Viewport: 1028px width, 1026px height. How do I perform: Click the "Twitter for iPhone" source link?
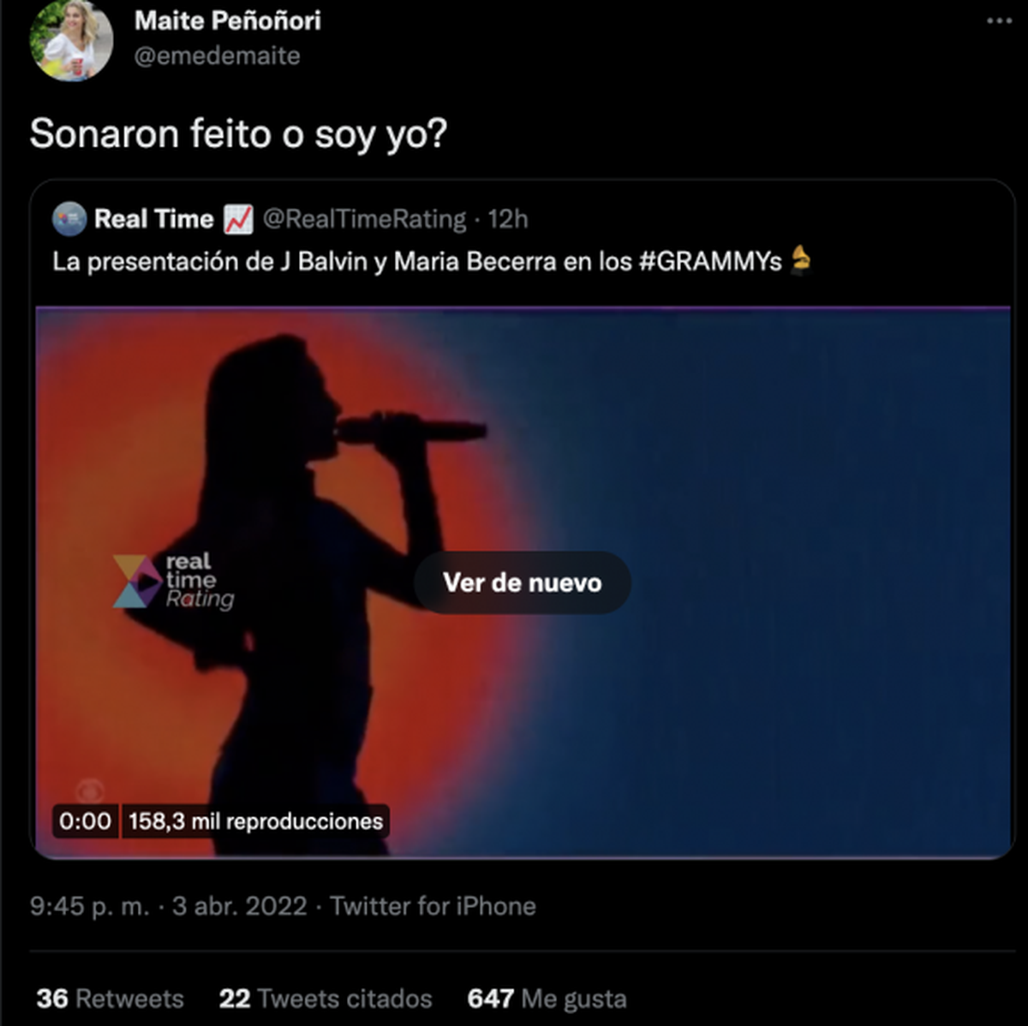click(433, 906)
